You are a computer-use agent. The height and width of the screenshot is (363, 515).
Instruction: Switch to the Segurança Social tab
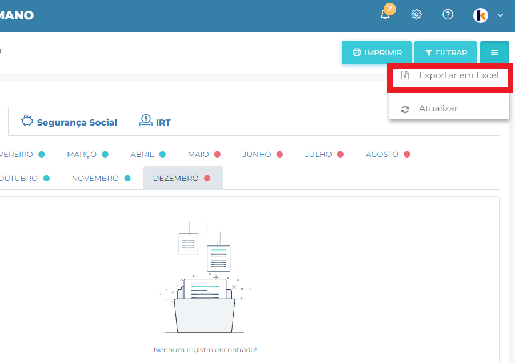(69, 122)
